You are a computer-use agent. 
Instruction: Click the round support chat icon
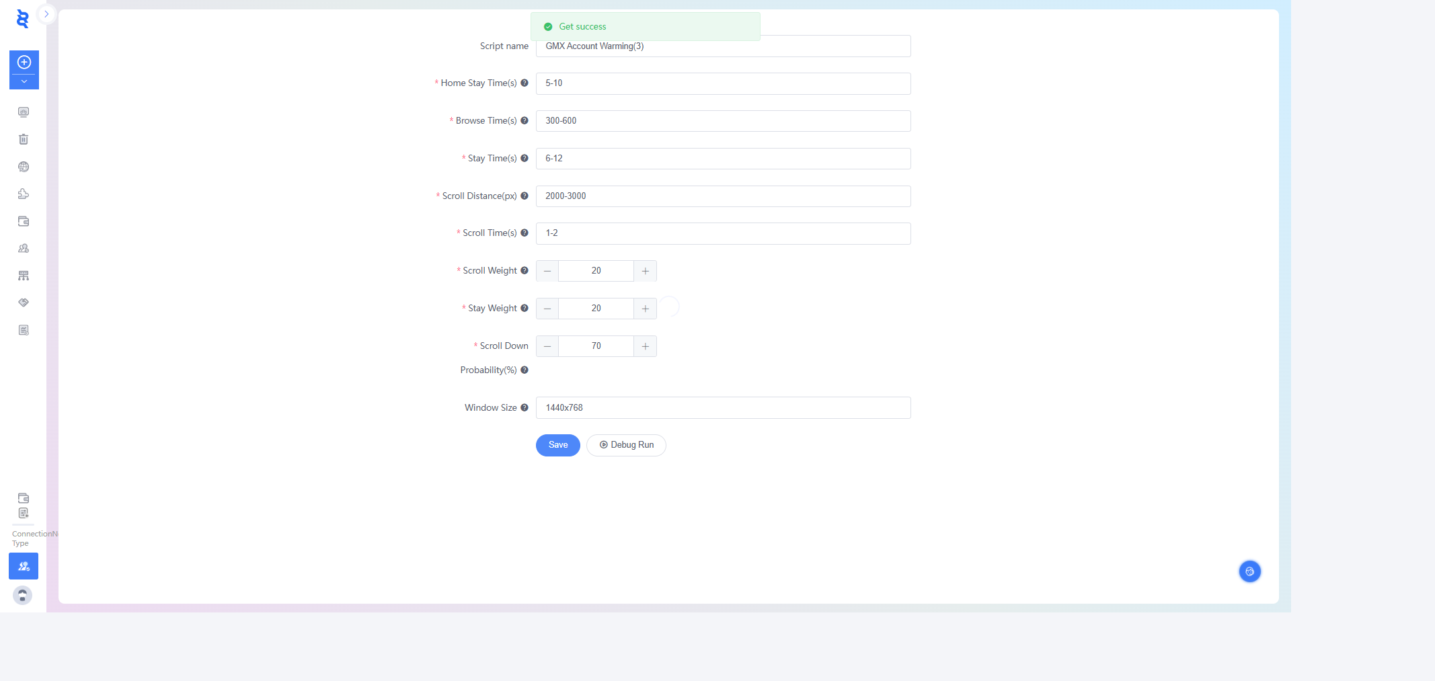pyautogui.click(x=1249, y=571)
